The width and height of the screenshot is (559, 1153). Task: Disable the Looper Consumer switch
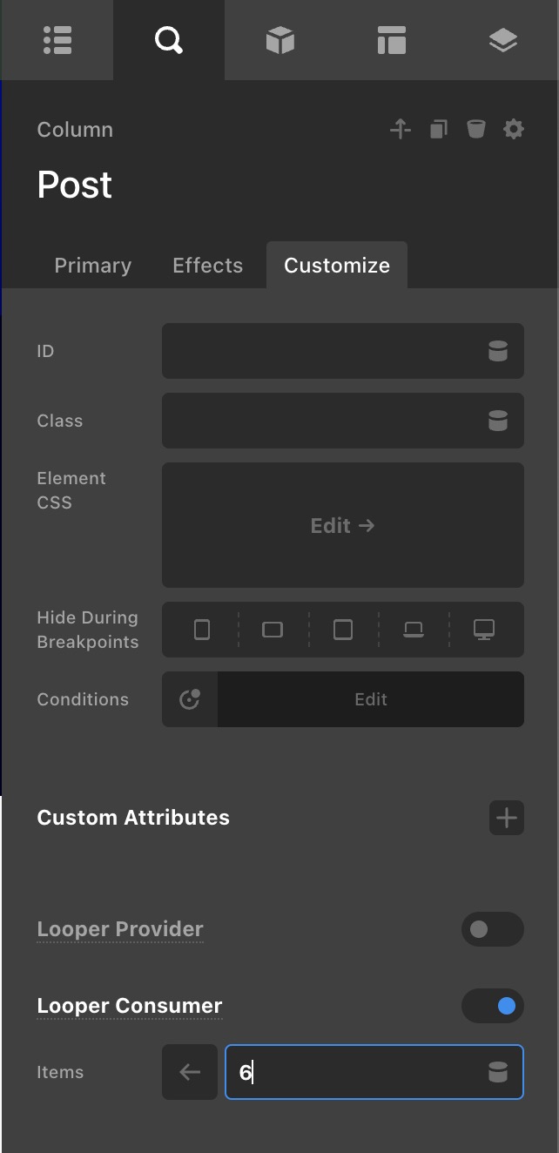click(492, 1006)
